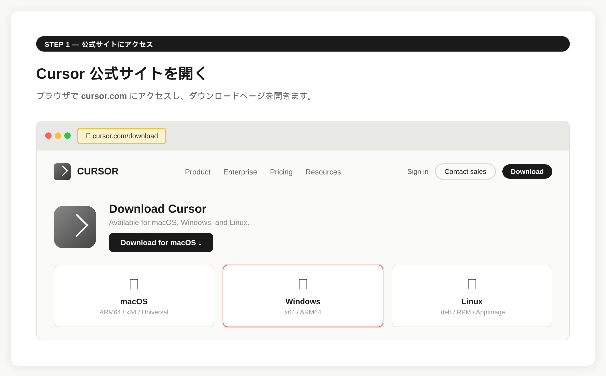Viewport: 606px width, 376px height.
Task: Click the yellow traffic light dot
Action: pos(58,136)
